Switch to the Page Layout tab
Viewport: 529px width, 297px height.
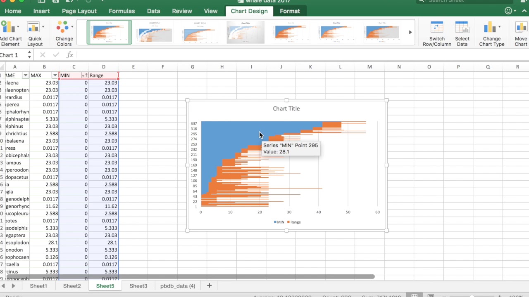(79, 11)
